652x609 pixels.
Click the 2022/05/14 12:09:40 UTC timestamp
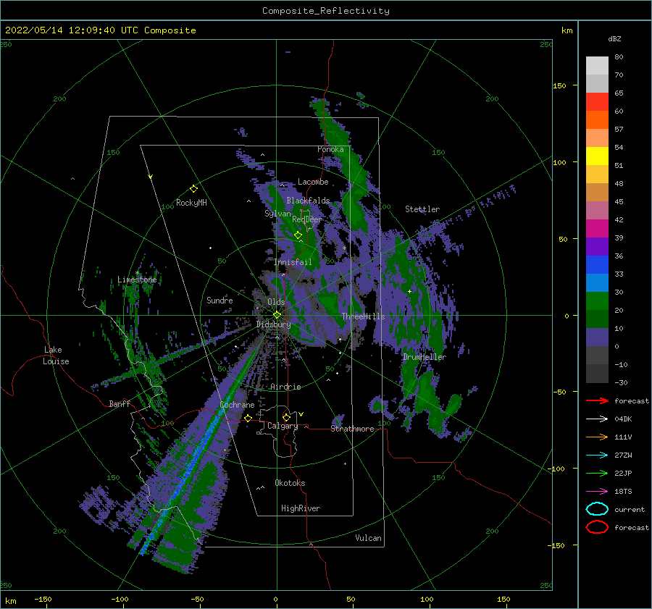pyautogui.click(x=60, y=30)
